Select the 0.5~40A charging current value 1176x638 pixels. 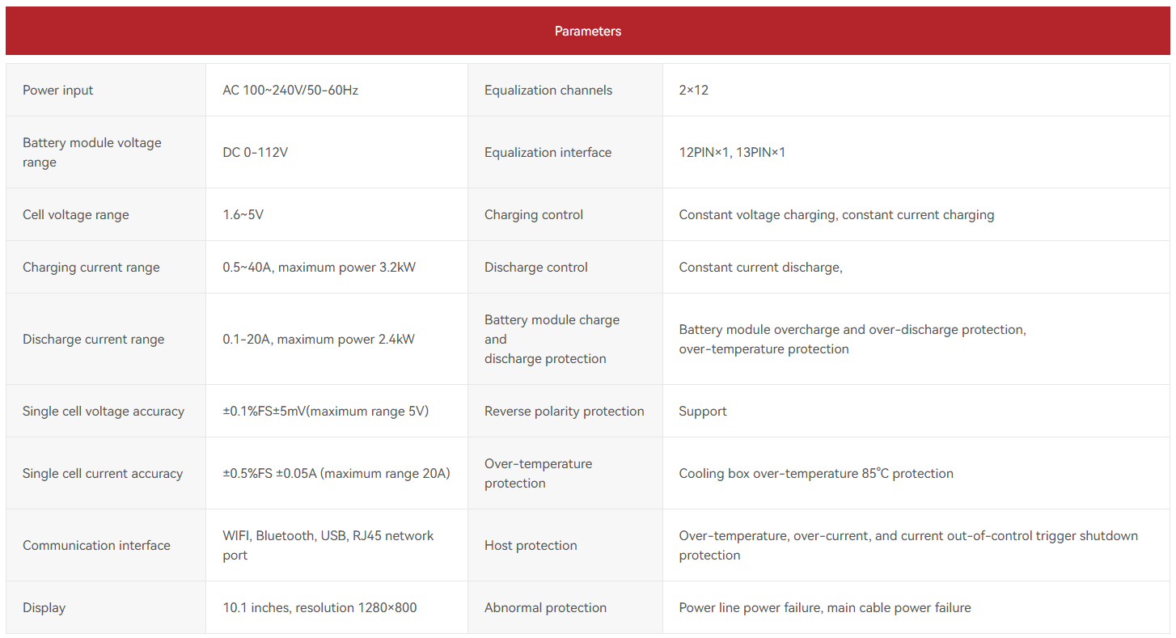pos(319,267)
